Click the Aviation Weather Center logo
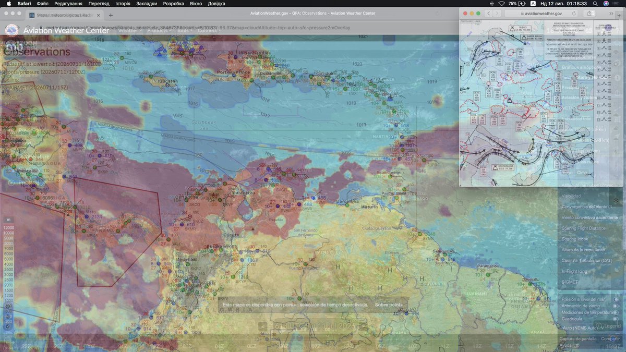This screenshot has height=352, width=626. (x=11, y=30)
